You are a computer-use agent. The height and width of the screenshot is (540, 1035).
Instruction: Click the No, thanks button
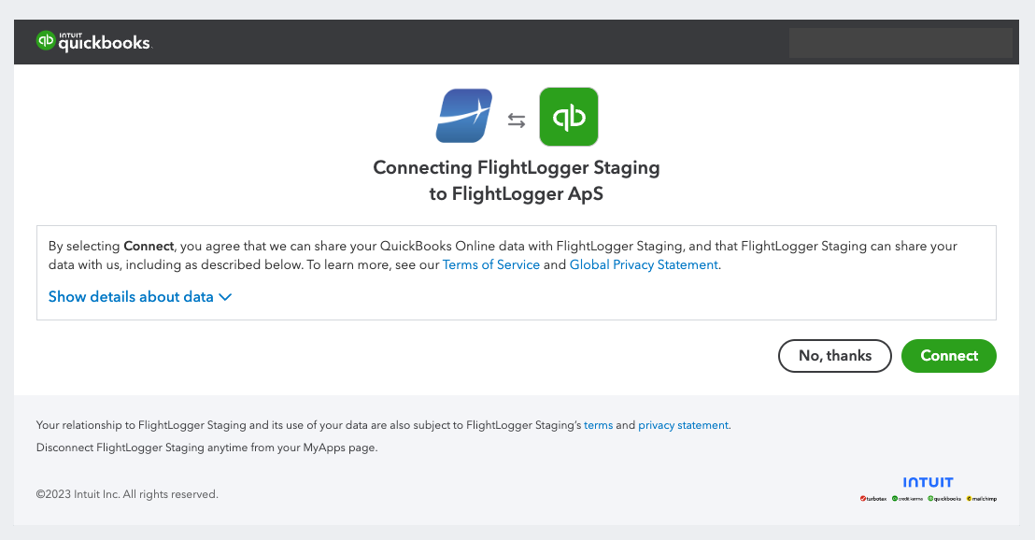[x=834, y=356]
